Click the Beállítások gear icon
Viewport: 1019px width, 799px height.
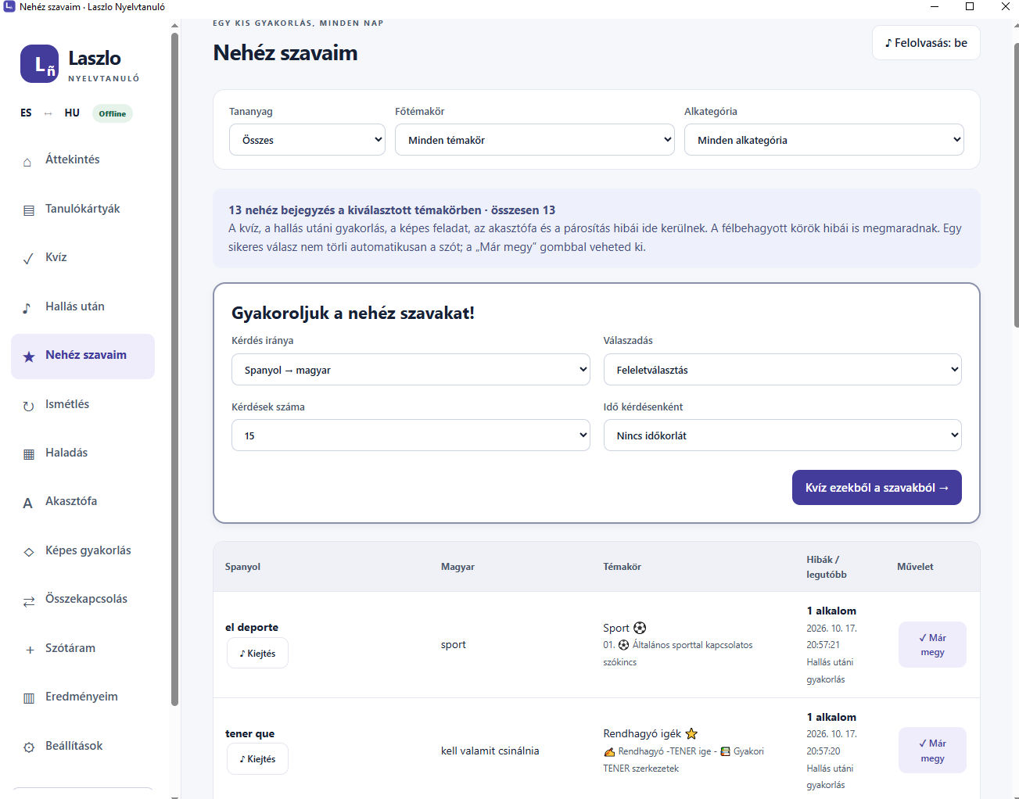(29, 747)
